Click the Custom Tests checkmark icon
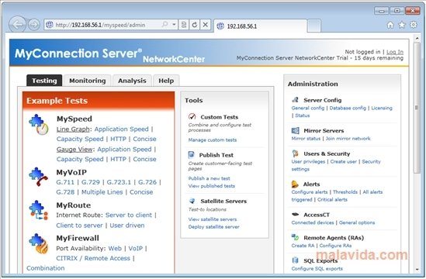The image size is (426, 279). 192,117
